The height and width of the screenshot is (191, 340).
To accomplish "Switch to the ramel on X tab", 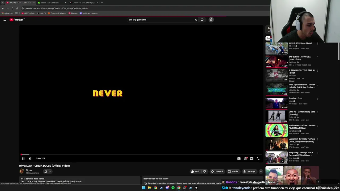I will click(83, 3).
